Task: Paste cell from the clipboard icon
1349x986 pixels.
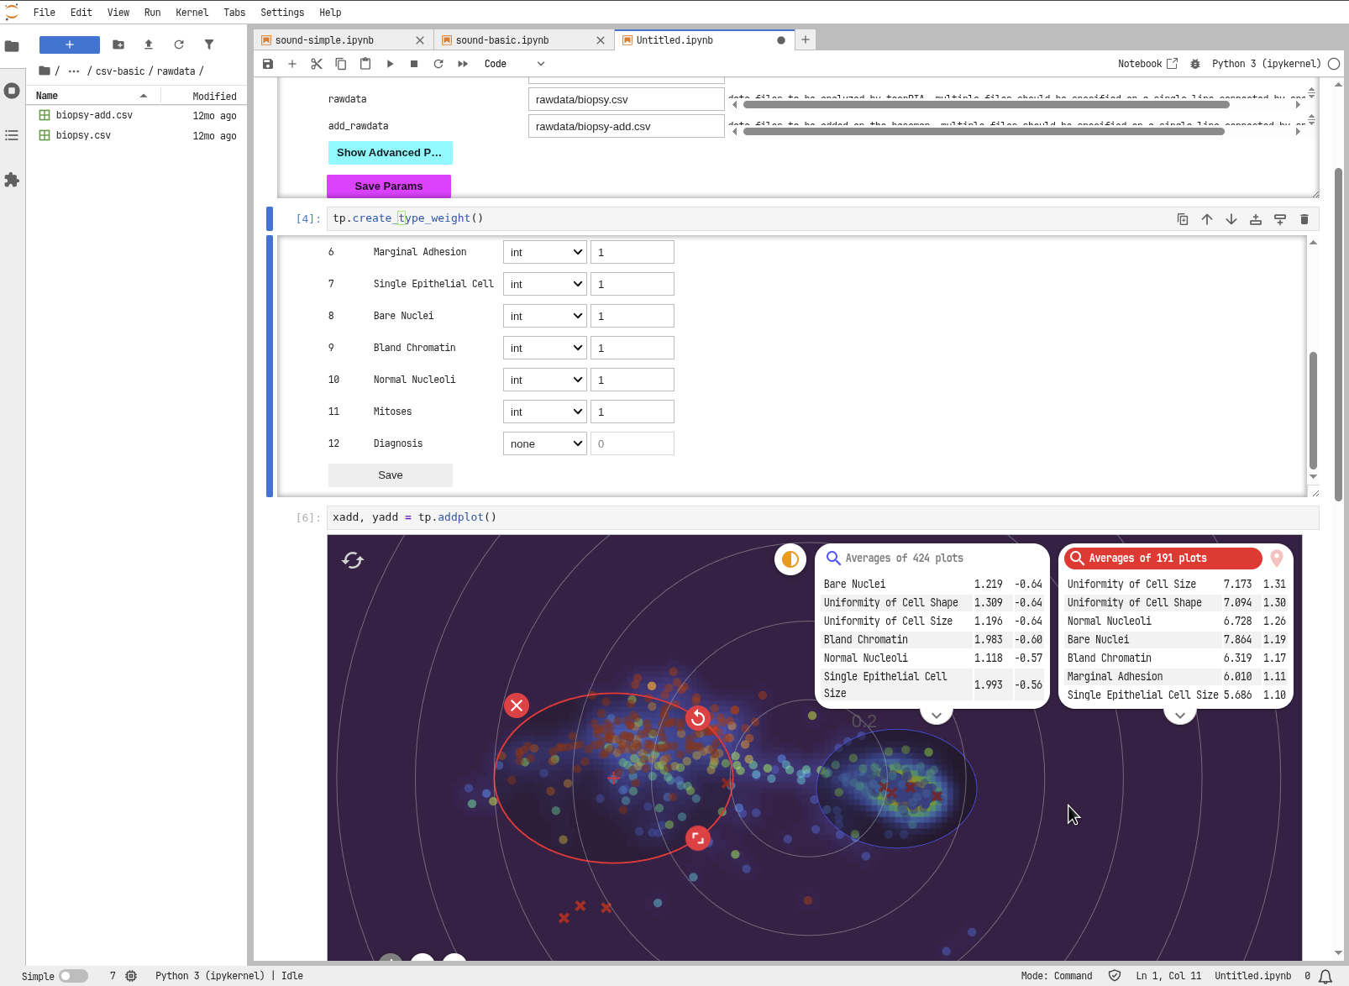Action: pos(365,64)
